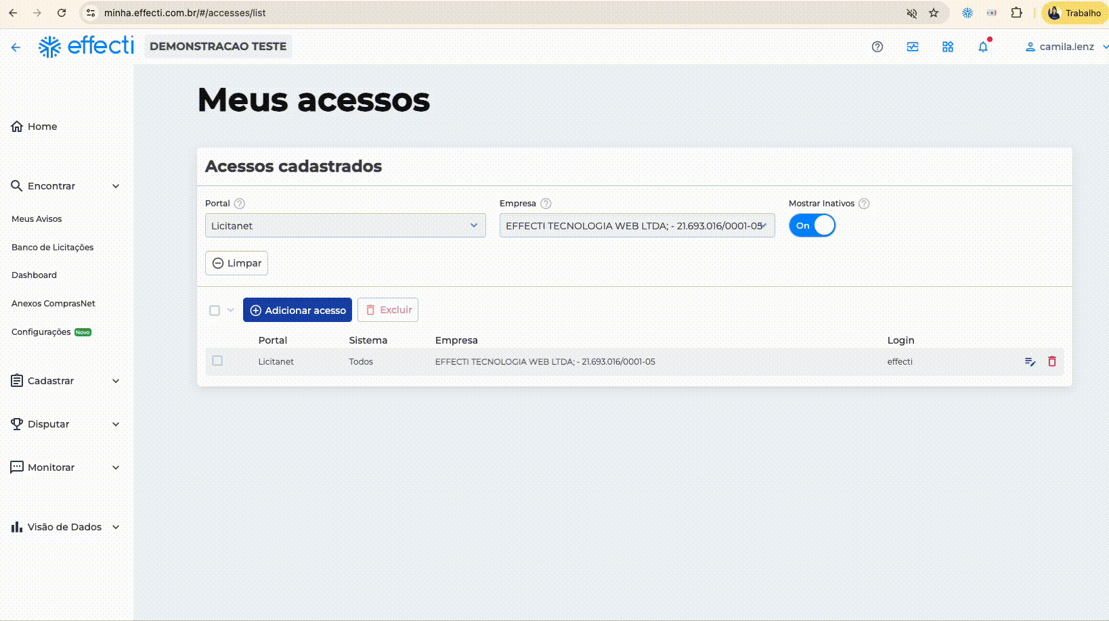Open site information icon in address bar

click(91, 13)
